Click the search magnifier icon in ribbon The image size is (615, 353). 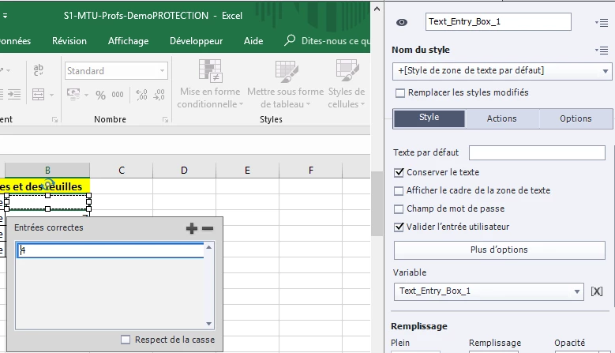pyautogui.click(x=290, y=40)
